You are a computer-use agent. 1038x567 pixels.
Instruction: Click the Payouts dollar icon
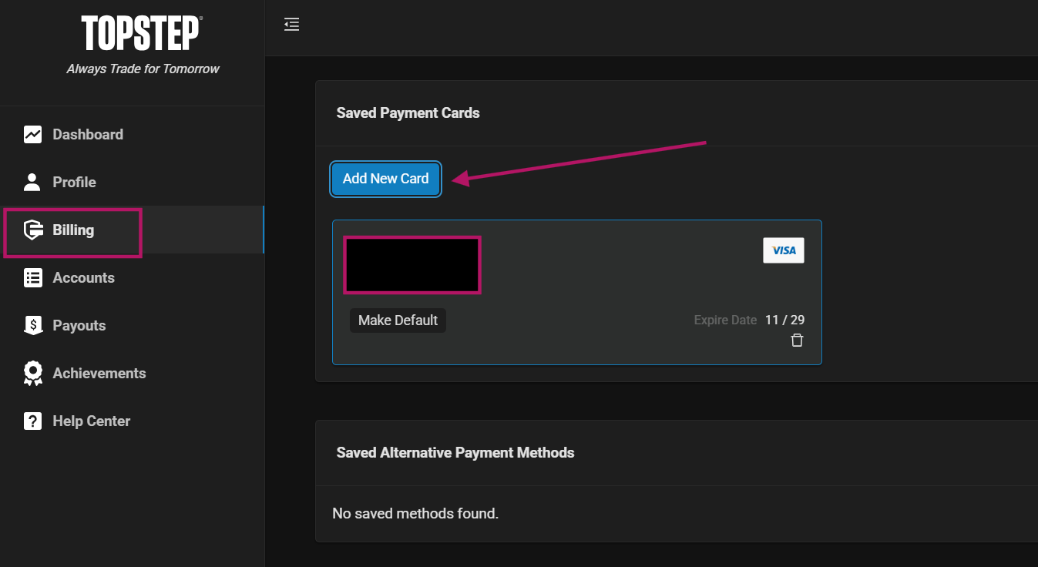coord(32,326)
